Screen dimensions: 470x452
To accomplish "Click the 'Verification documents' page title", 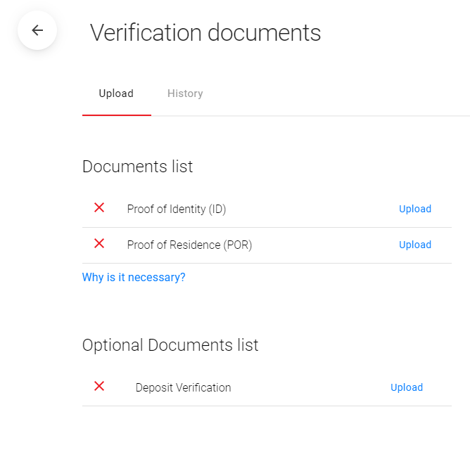I will [x=205, y=32].
